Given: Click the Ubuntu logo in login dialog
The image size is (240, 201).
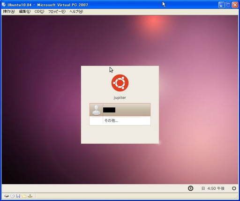Looking at the screenshot, I should [x=120, y=83].
